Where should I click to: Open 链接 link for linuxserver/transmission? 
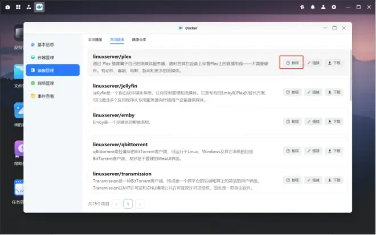313,180
